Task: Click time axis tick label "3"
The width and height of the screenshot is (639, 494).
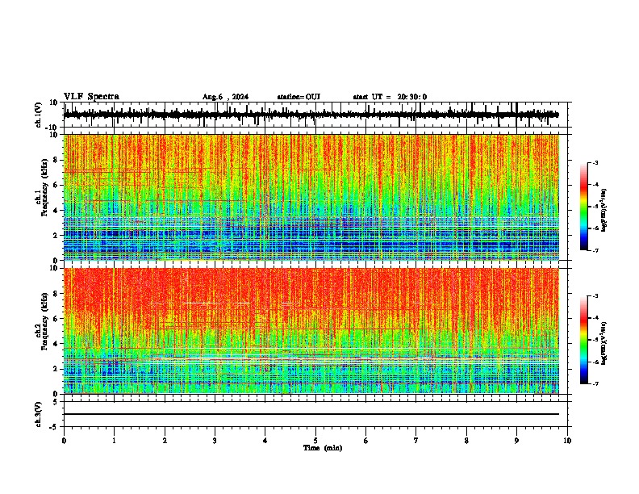Action: tap(215, 441)
